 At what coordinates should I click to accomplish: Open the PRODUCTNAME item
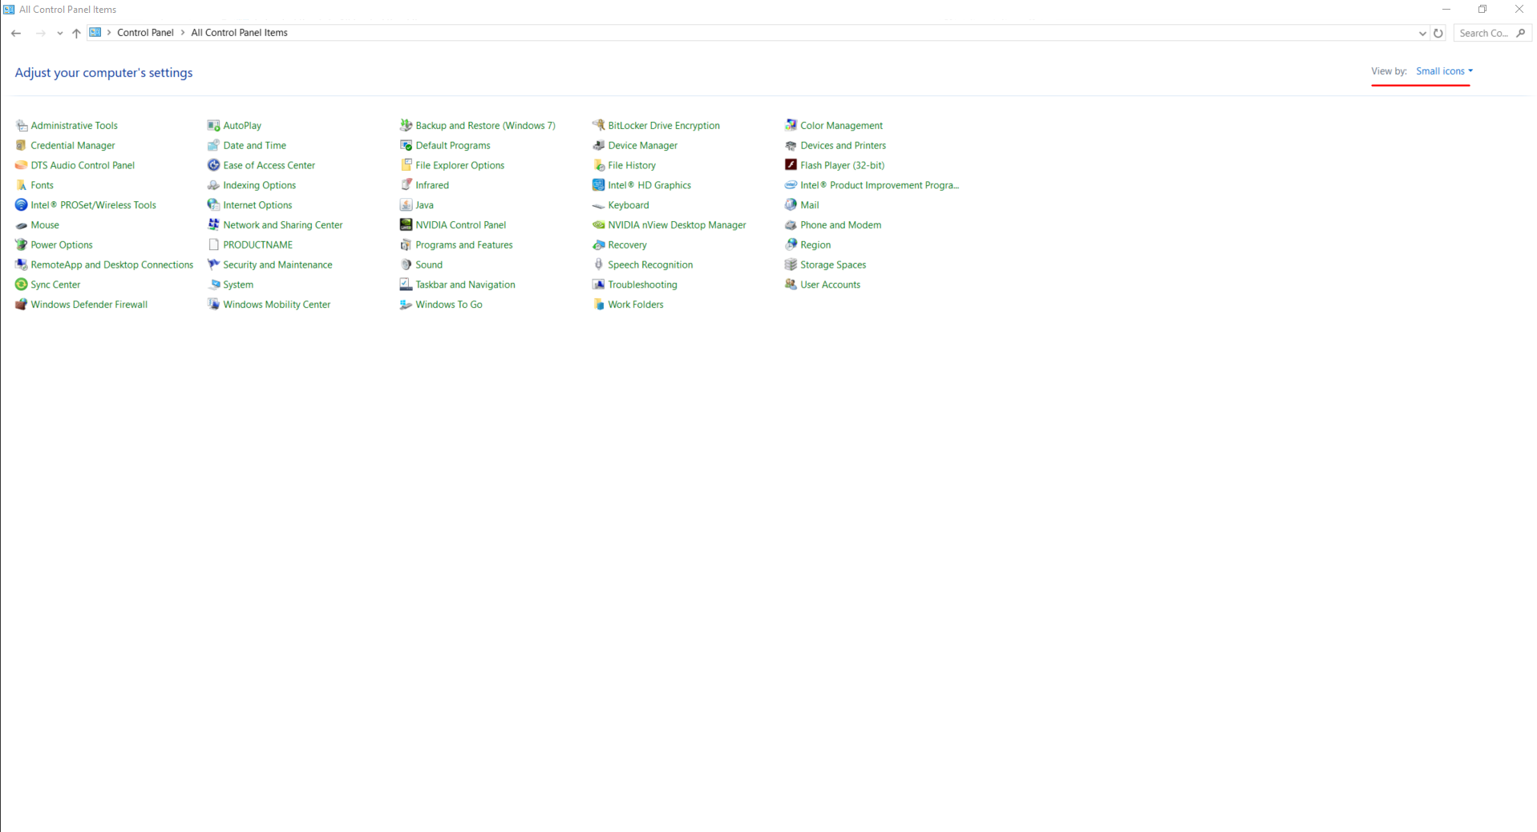click(257, 245)
